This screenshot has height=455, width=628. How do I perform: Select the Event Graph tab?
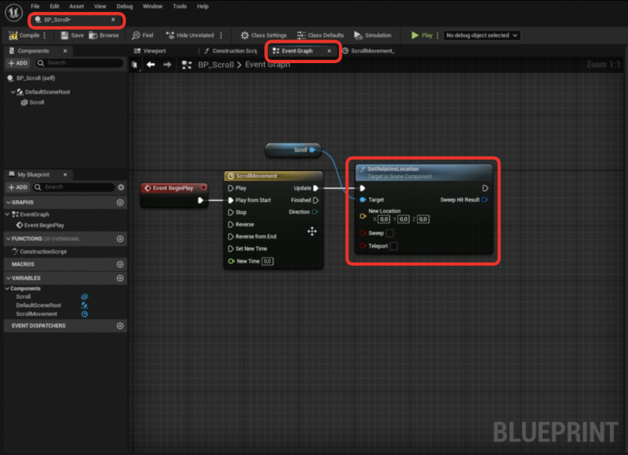pos(297,51)
